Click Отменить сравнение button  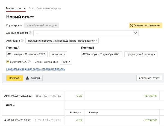pos(145,25)
